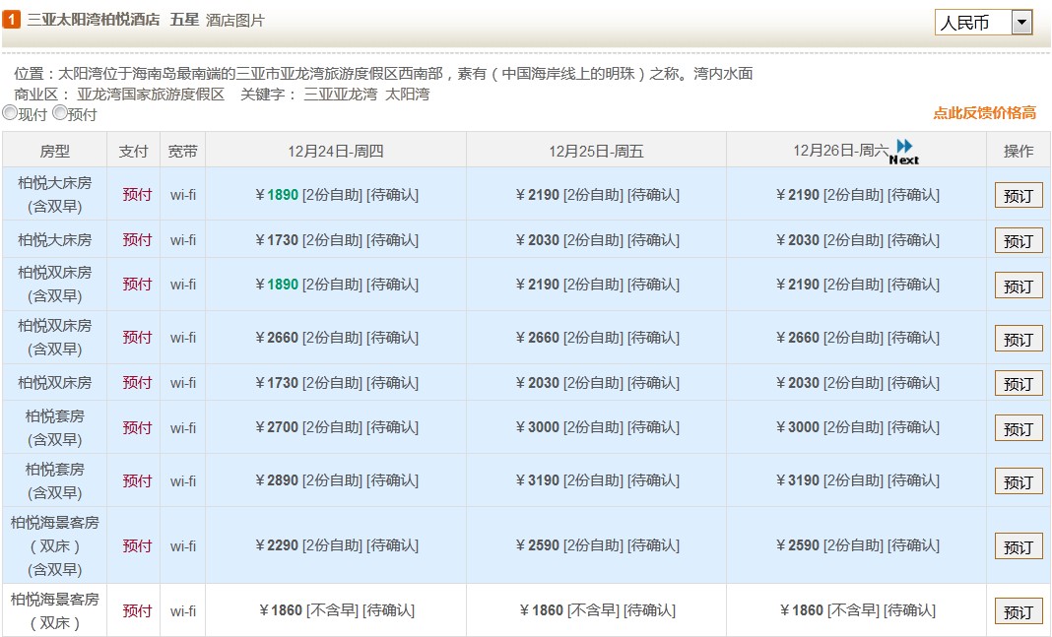Book the 柏悦套房 (含双早) at ¥2700
The image size is (1052, 637).
point(1018,428)
